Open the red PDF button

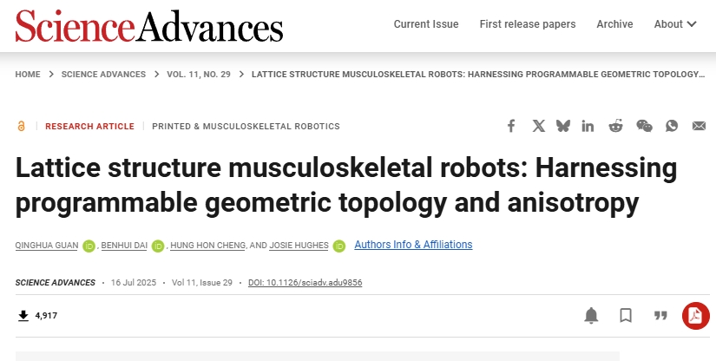pos(695,315)
